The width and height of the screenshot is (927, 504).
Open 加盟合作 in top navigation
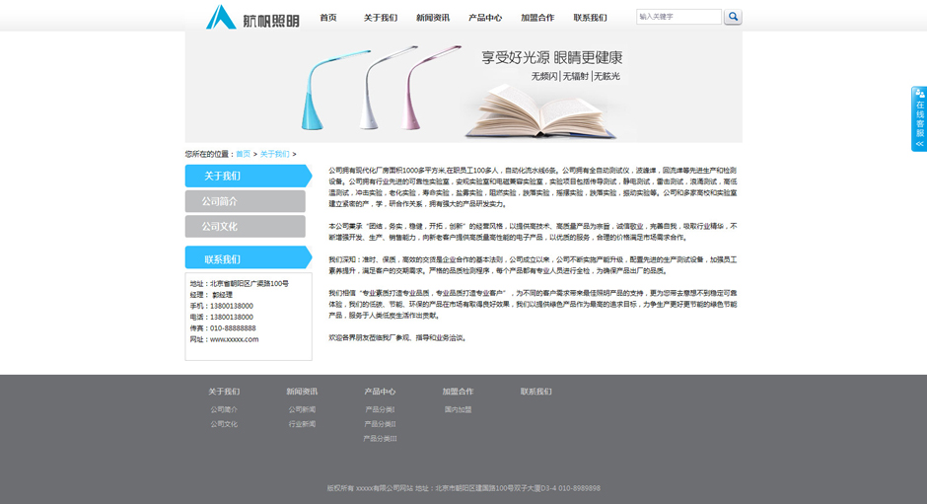(537, 18)
